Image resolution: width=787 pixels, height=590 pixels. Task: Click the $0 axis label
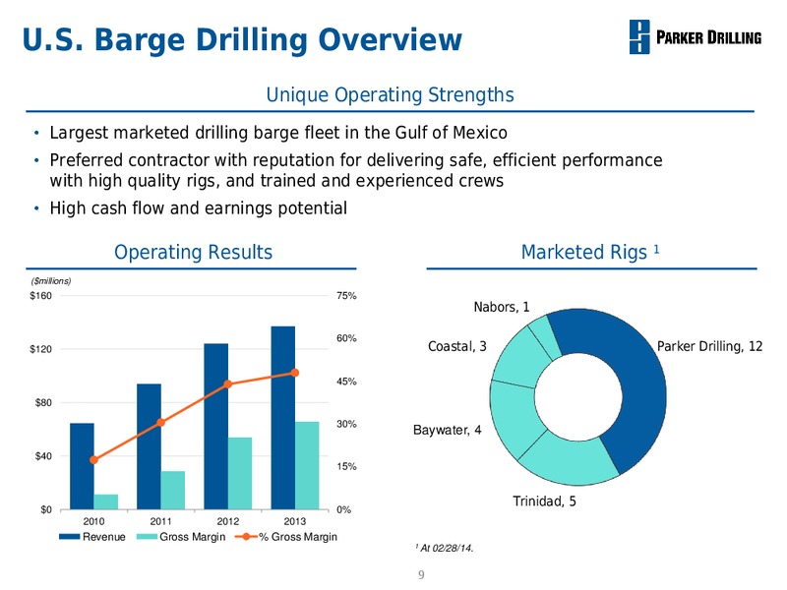click(x=46, y=509)
